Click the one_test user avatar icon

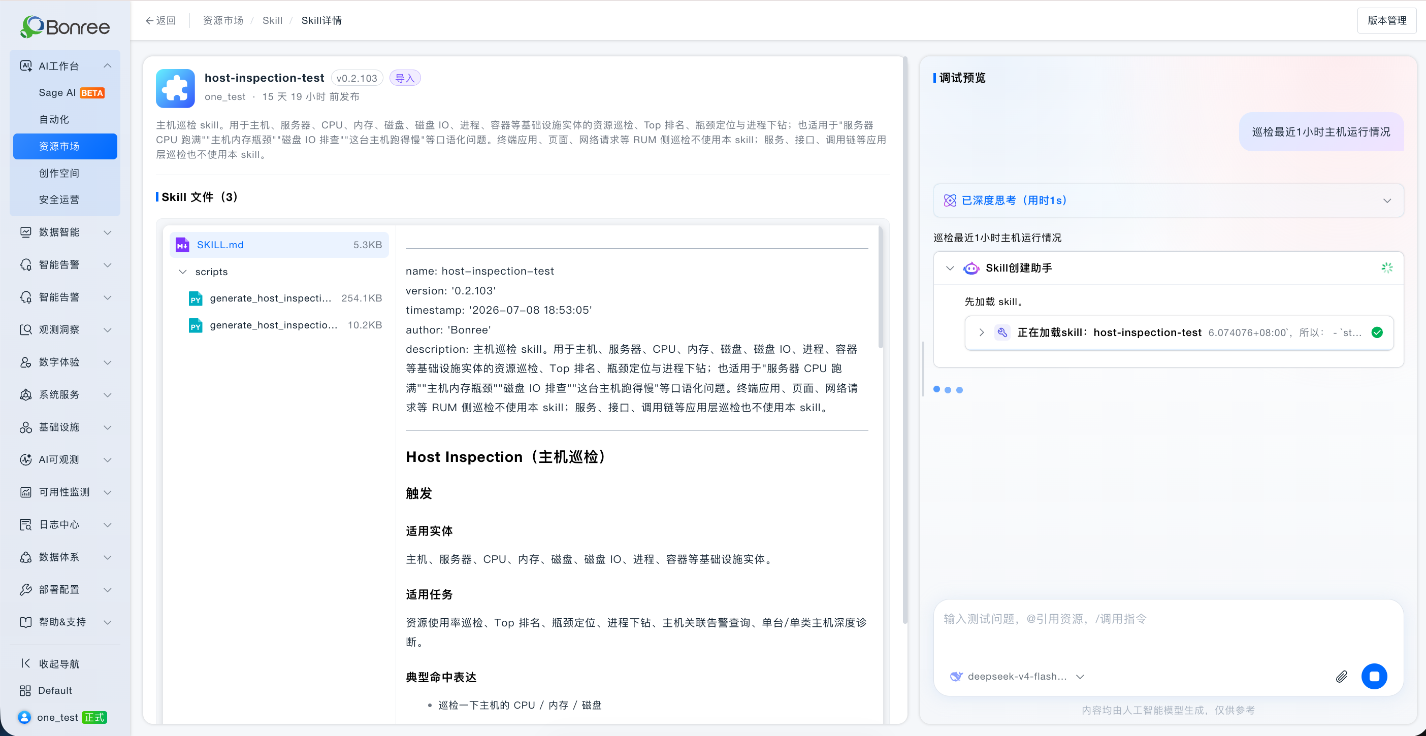click(24, 717)
